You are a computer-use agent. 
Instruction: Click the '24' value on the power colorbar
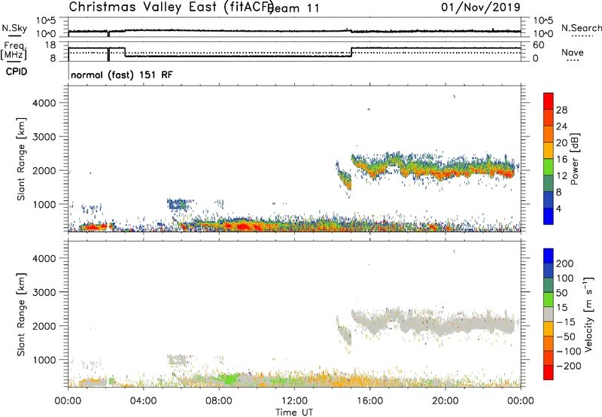[561, 126]
